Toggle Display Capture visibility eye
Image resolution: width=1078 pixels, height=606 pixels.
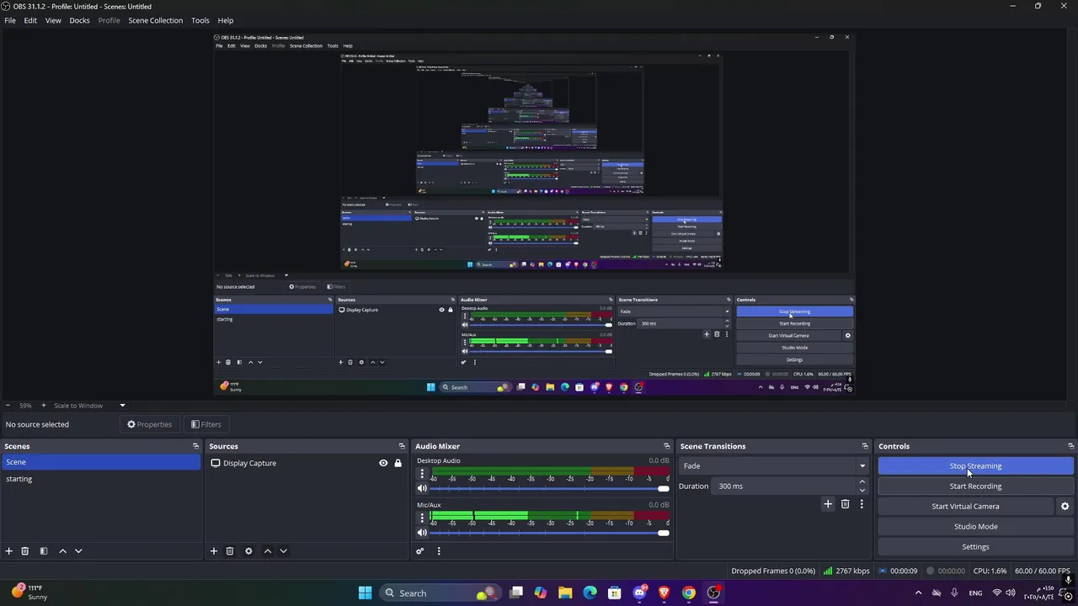pyautogui.click(x=383, y=463)
